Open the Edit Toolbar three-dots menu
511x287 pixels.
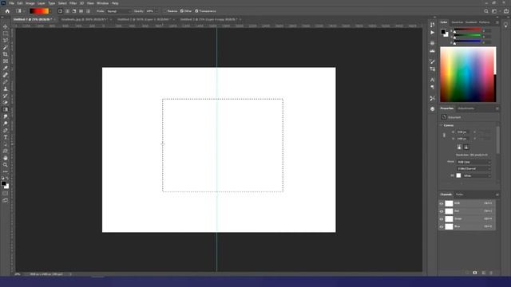point(6,171)
